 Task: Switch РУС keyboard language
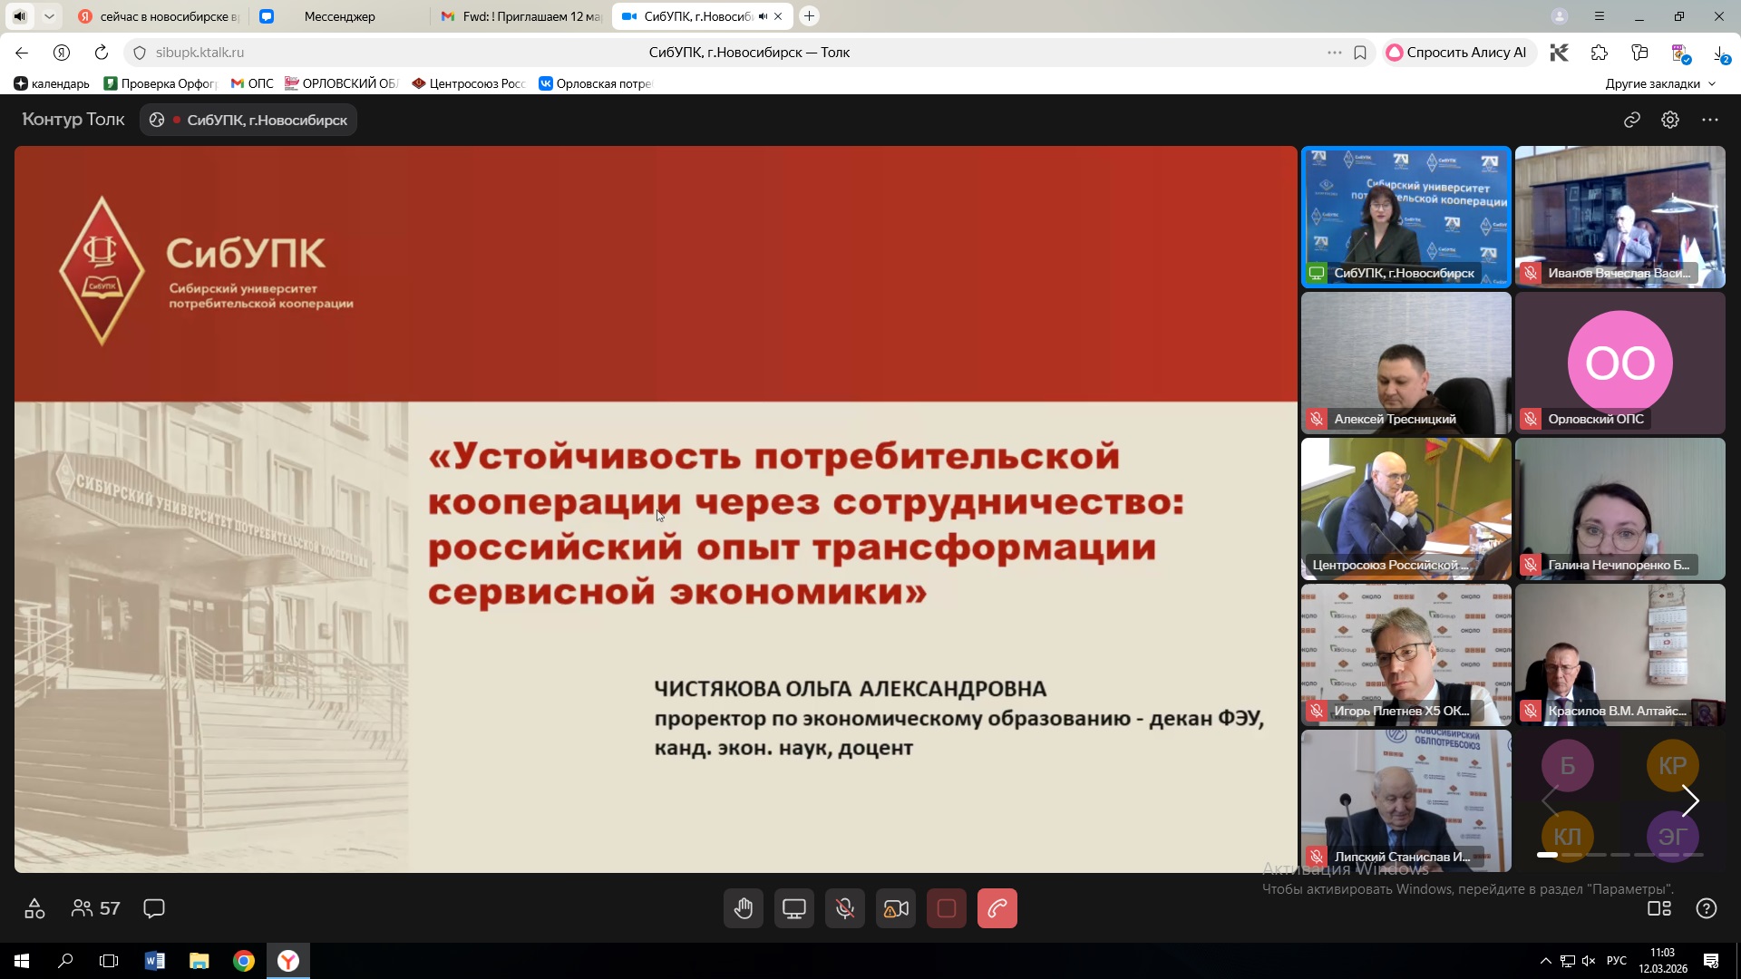pyautogui.click(x=1616, y=961)
